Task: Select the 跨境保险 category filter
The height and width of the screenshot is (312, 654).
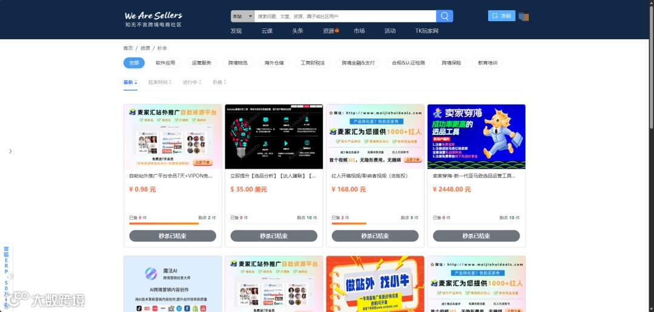Action: pyautogui.click(x=451, y=63)
